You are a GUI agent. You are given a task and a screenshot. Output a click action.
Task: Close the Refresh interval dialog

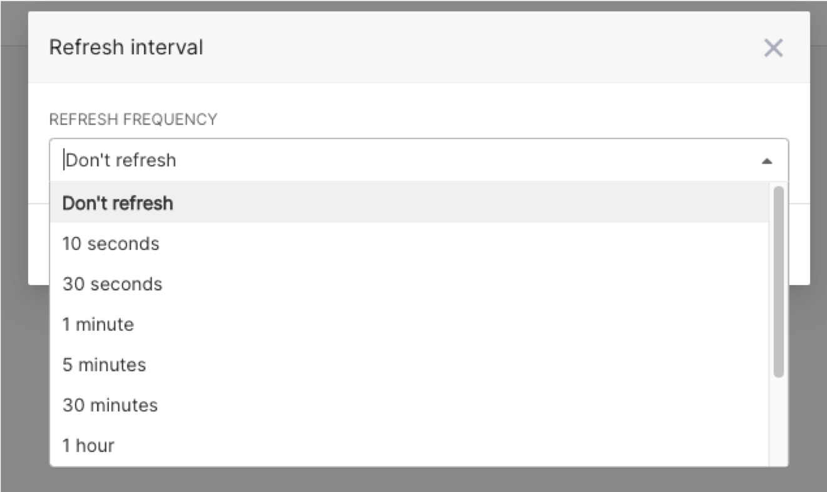click(773, 48)
